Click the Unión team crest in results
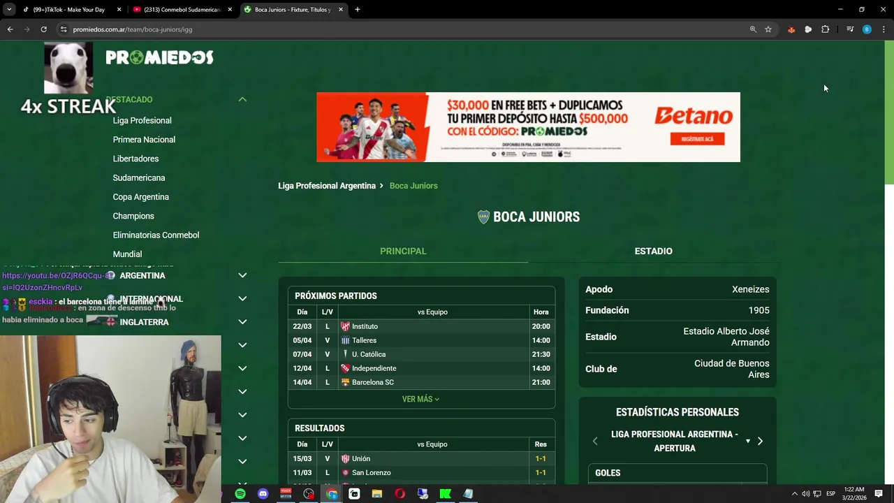The width and height of the screenshot is (894, 503). tap(345, 459)
